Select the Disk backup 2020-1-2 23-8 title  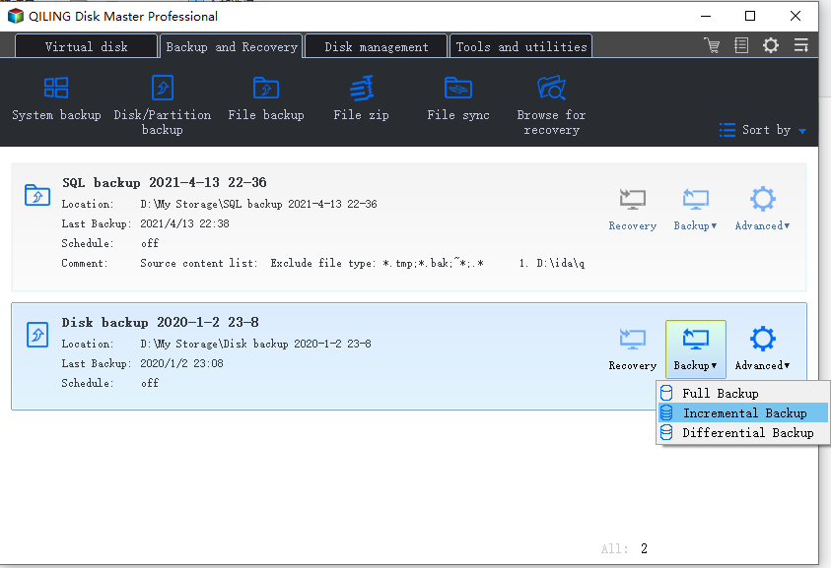(160, 322)
